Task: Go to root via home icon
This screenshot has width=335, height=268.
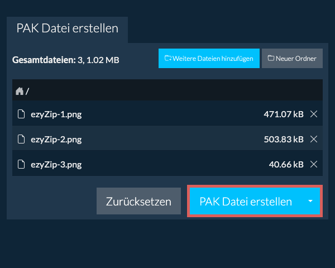Action: 20,91
